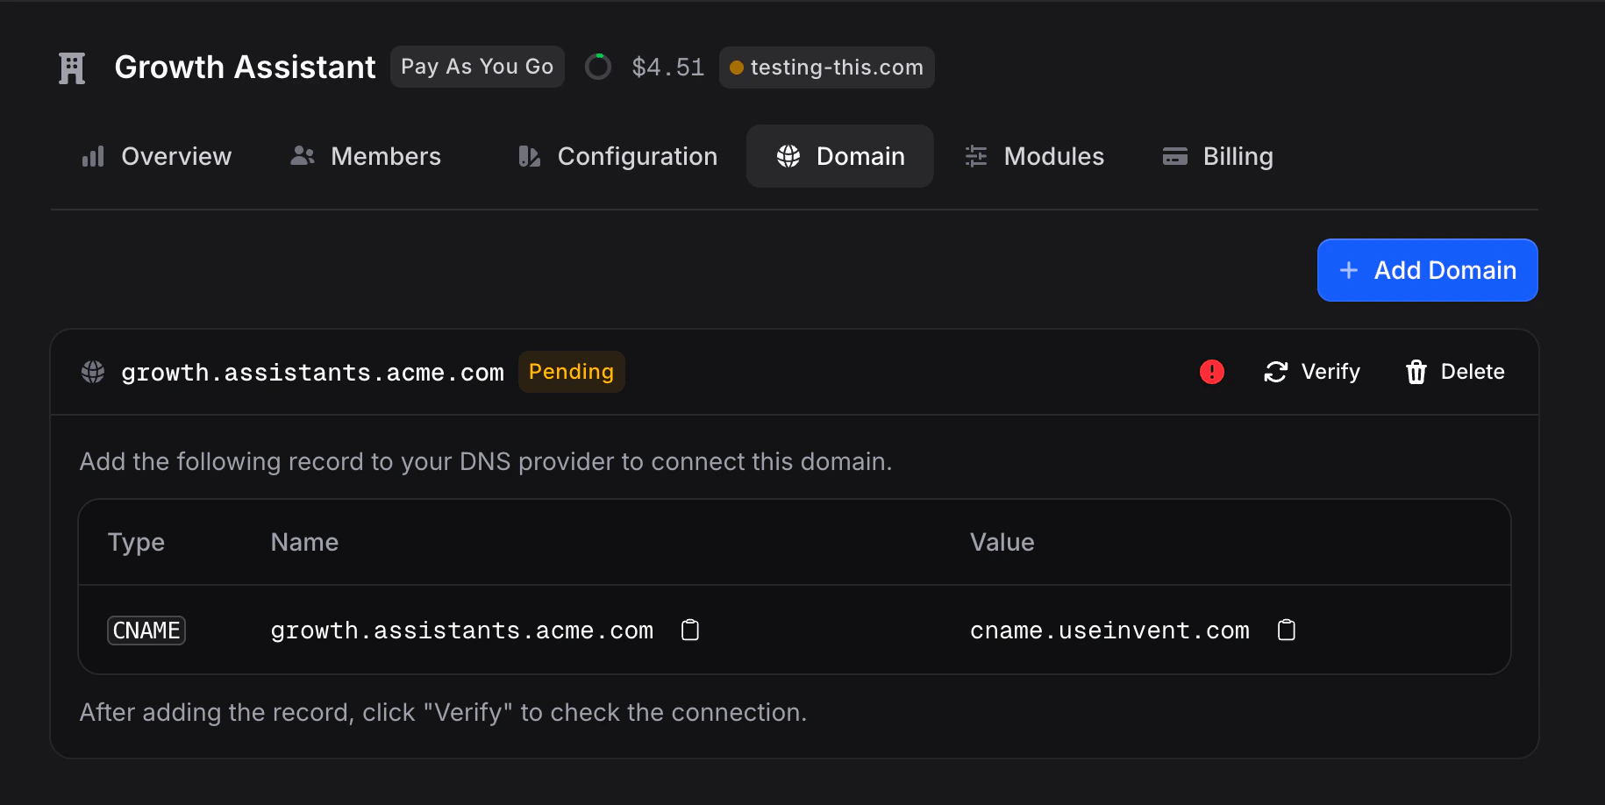This screenshot has width=1605, height=805.
Task: Switch to the Members tab
Action: [x=366, y=156]
